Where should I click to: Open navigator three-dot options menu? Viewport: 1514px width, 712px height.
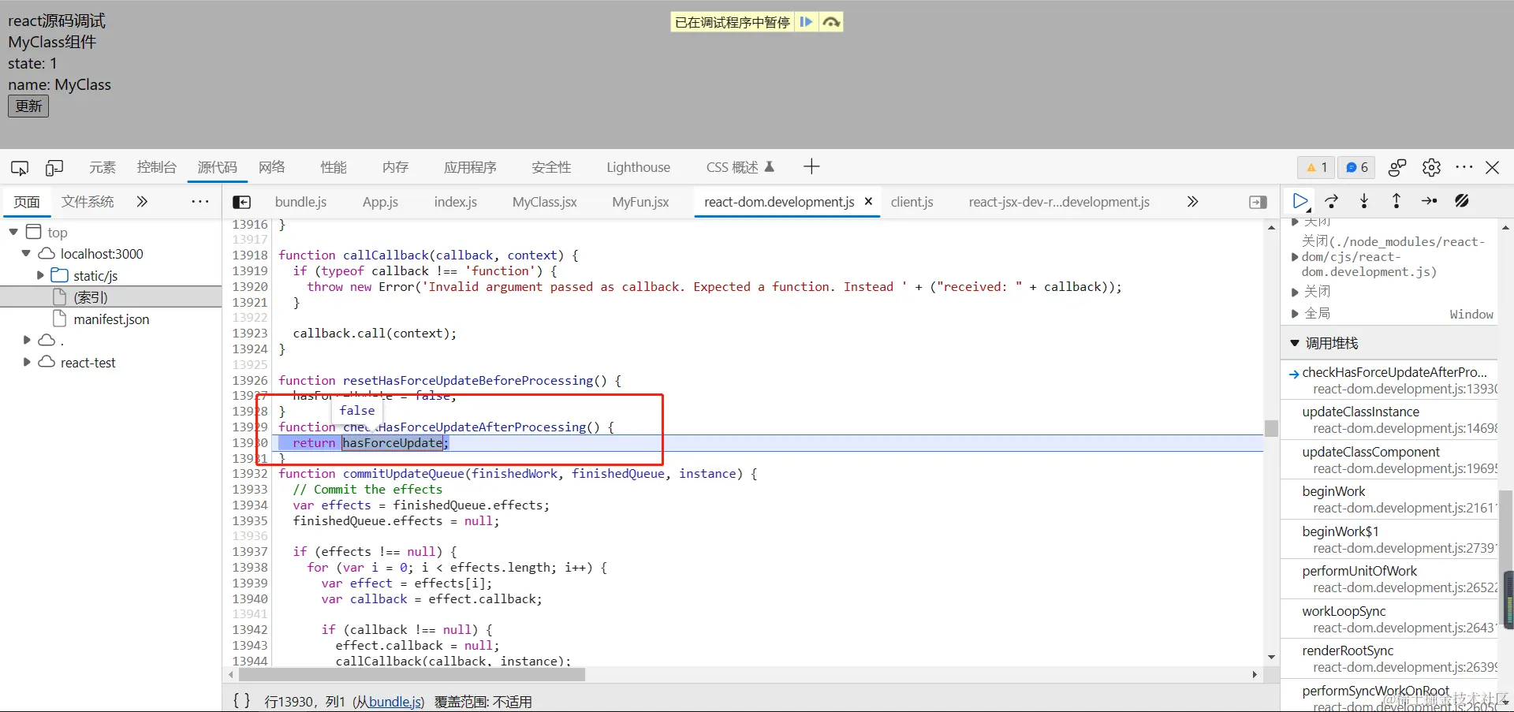tap(200, 202)
